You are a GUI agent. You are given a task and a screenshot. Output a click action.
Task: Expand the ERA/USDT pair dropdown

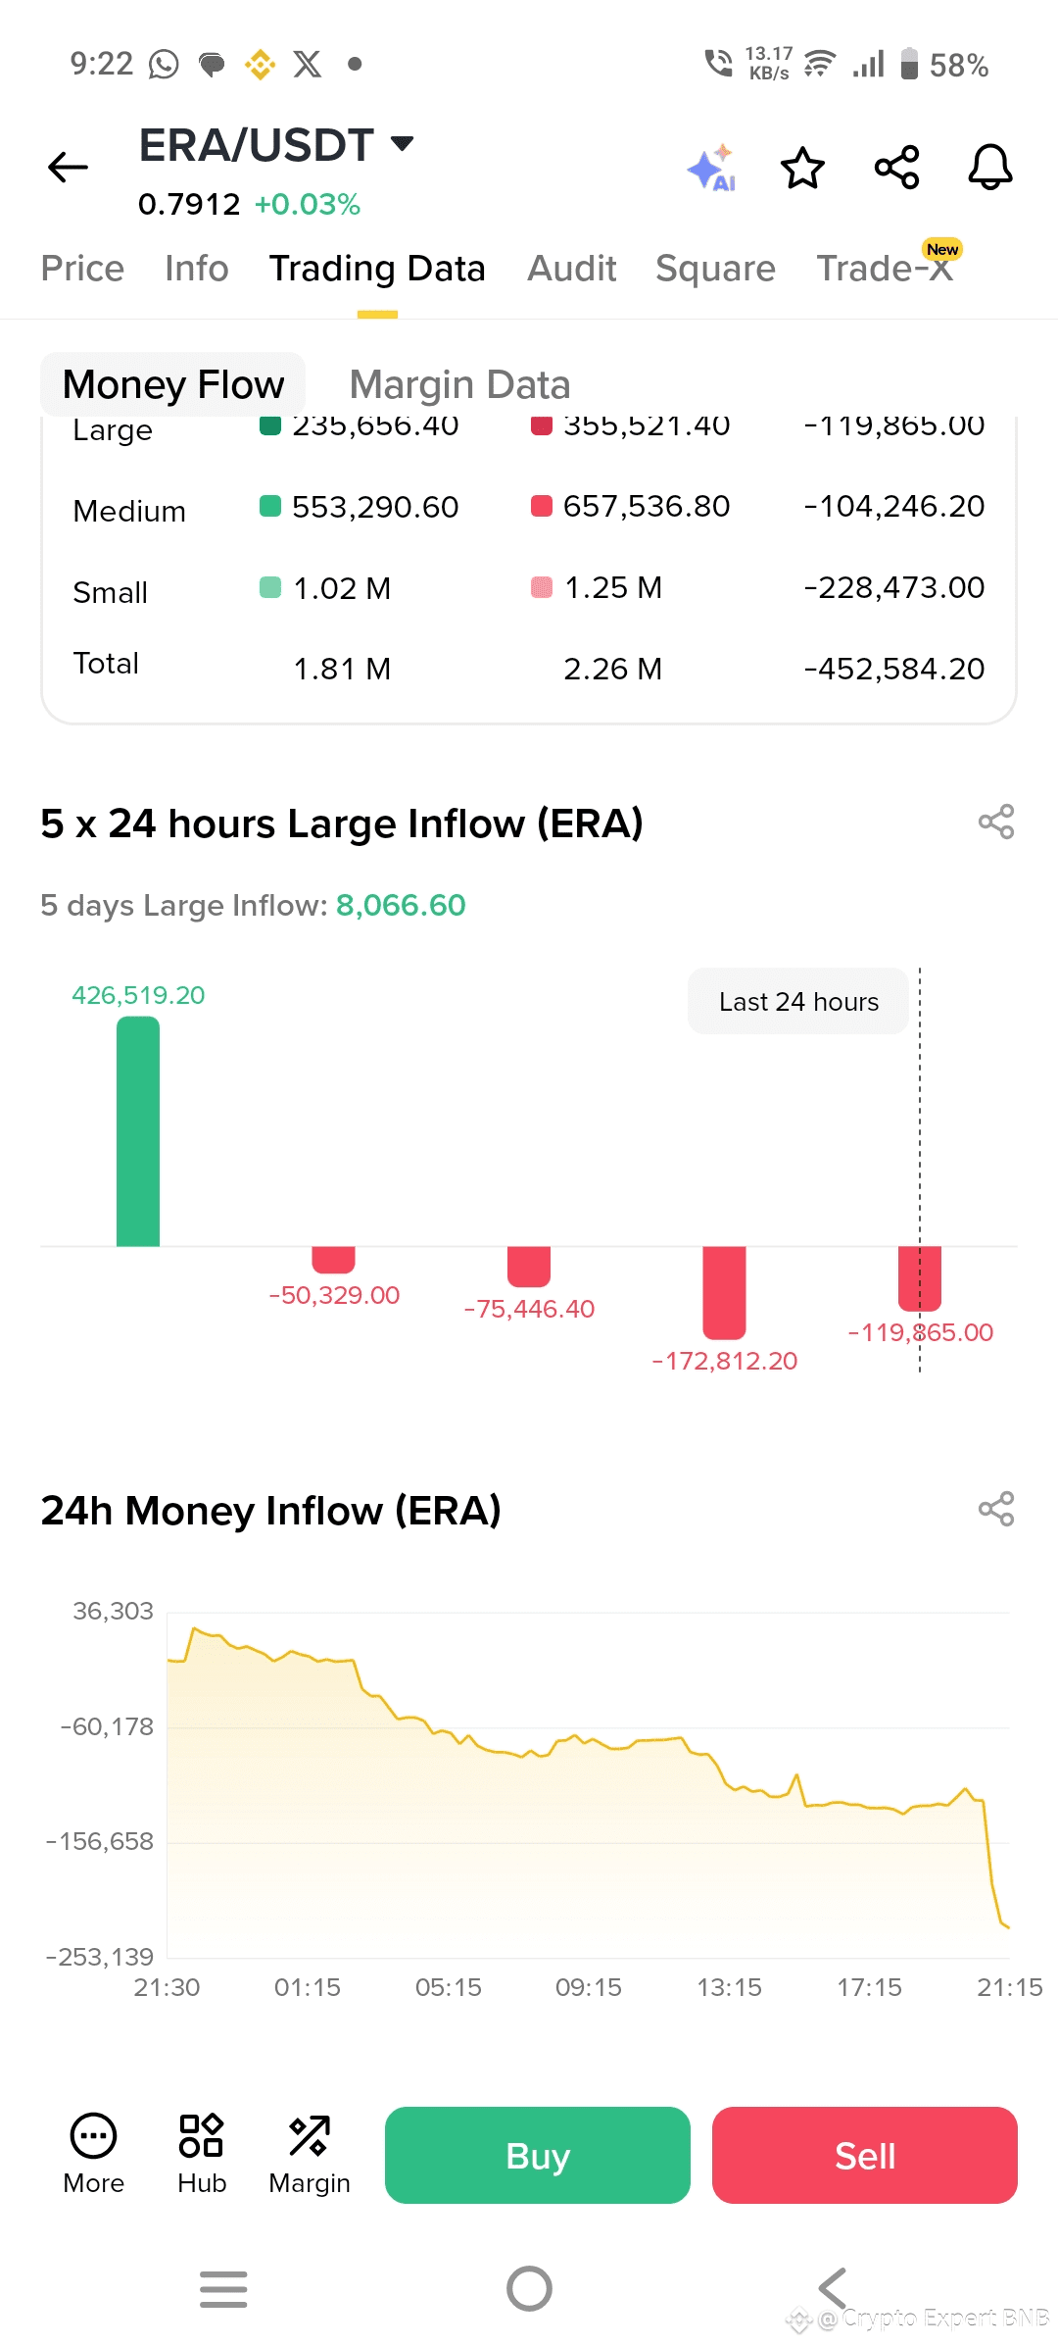coord(402,144)
